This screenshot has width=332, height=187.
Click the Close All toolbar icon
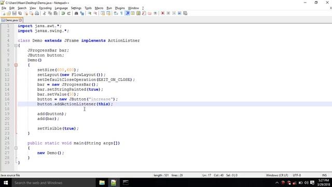tap(31, 14)
